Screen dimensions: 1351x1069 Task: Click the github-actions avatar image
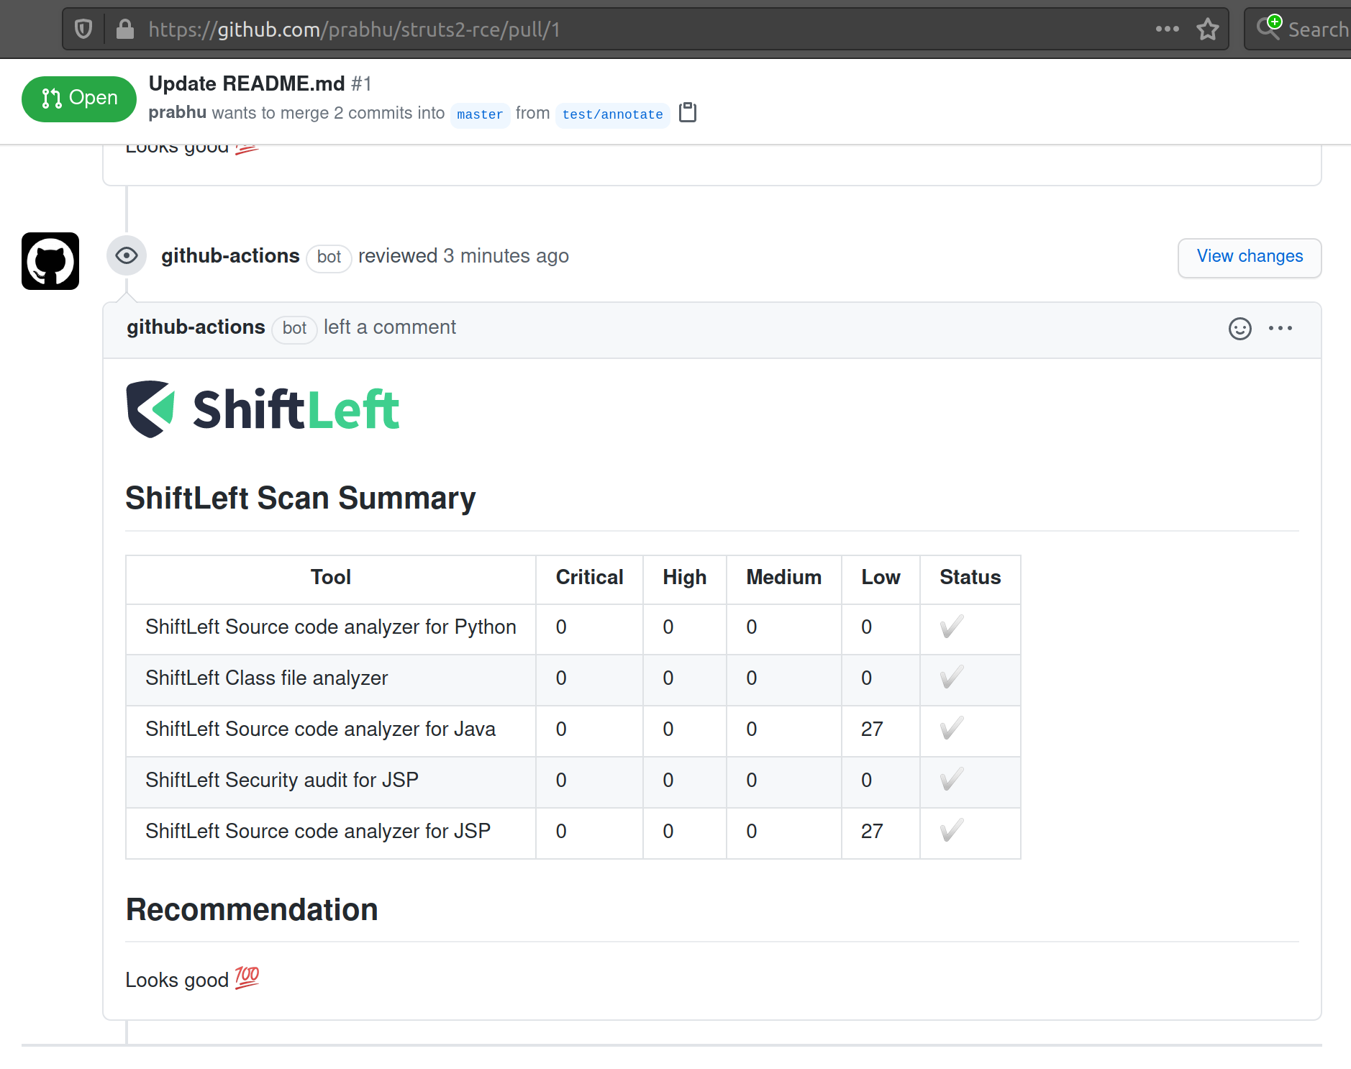[50, 261]
